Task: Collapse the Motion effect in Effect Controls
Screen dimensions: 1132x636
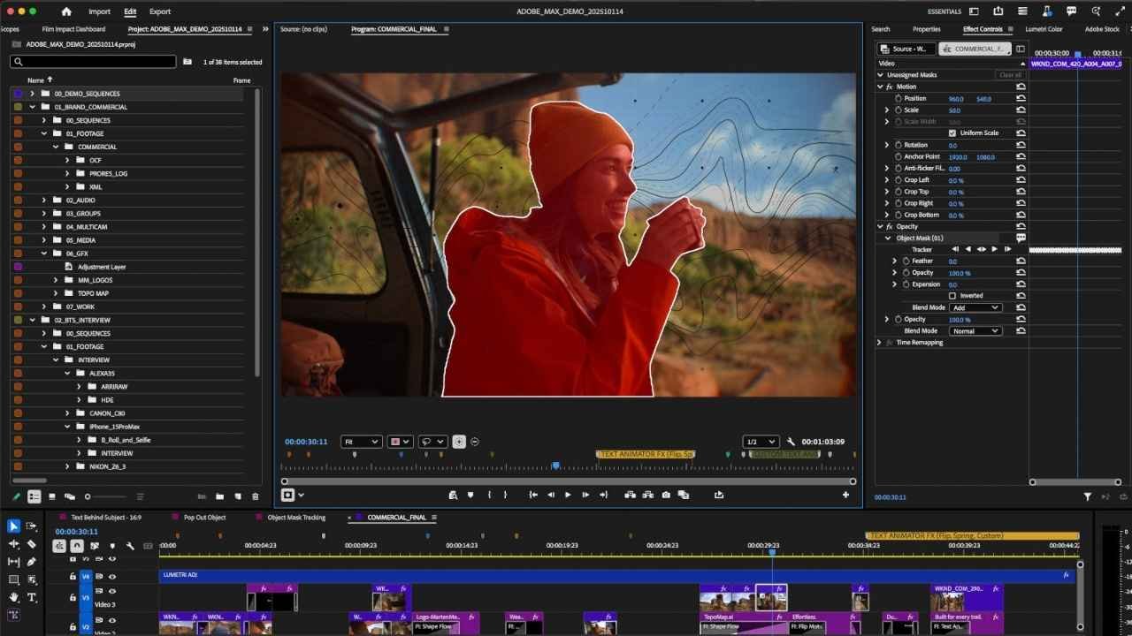Action: click(881, 87)
